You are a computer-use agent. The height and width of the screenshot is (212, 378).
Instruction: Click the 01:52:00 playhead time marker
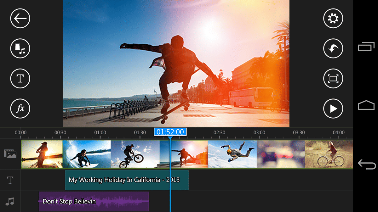pos(170,132)
